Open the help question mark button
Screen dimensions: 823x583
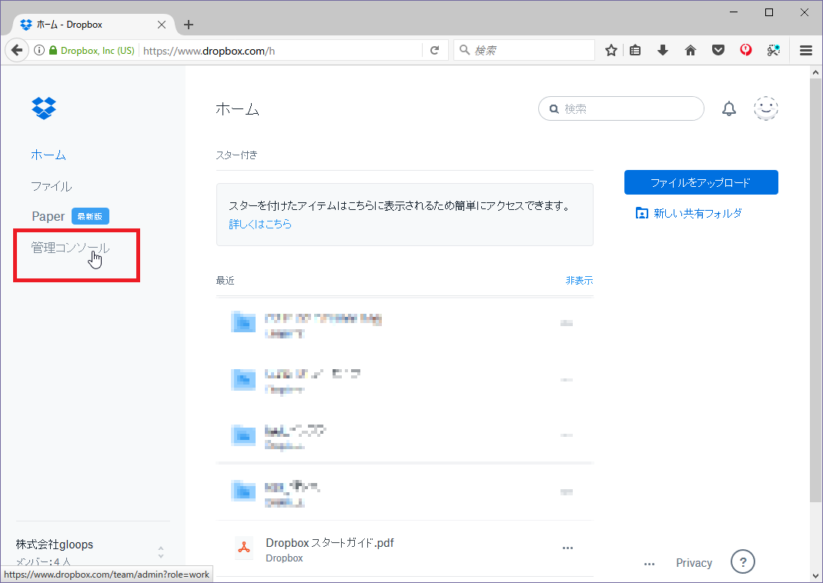point(743,562)
